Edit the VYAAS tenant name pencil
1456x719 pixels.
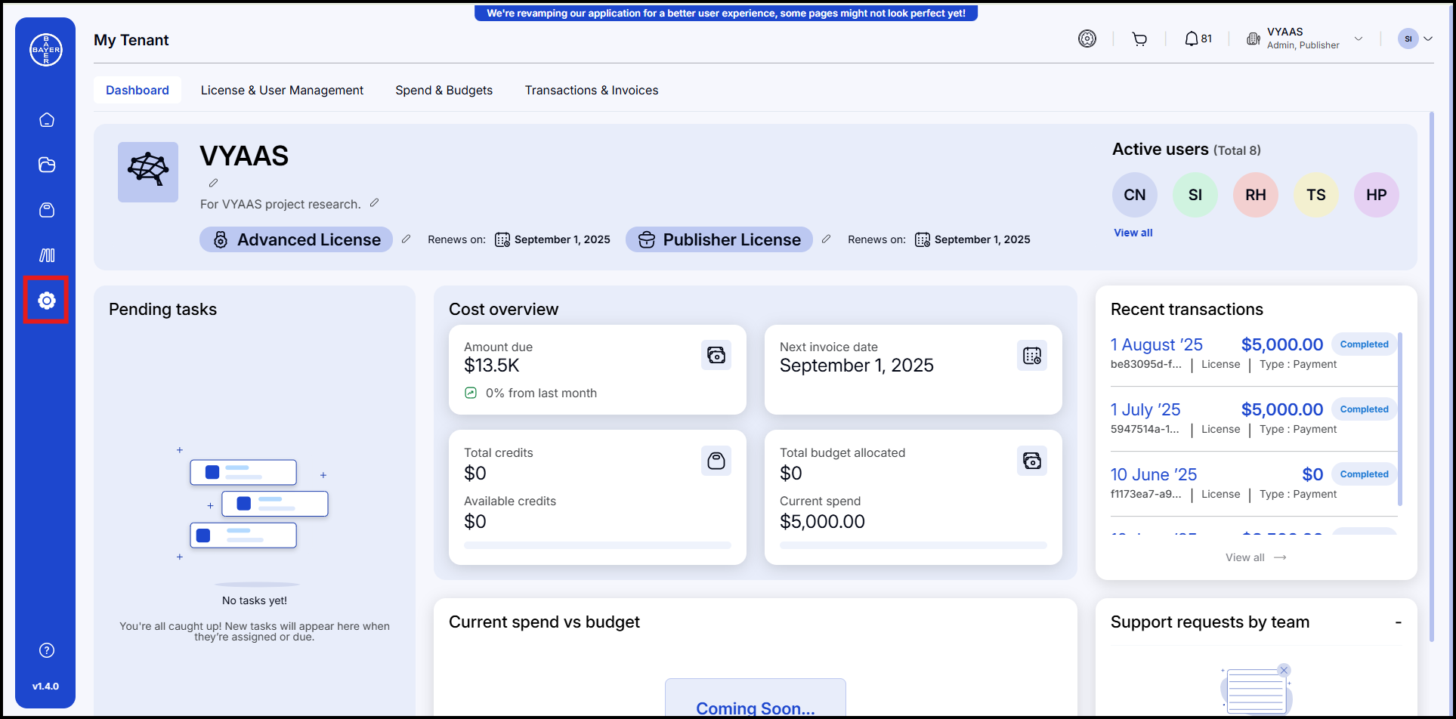click(214, 183)
